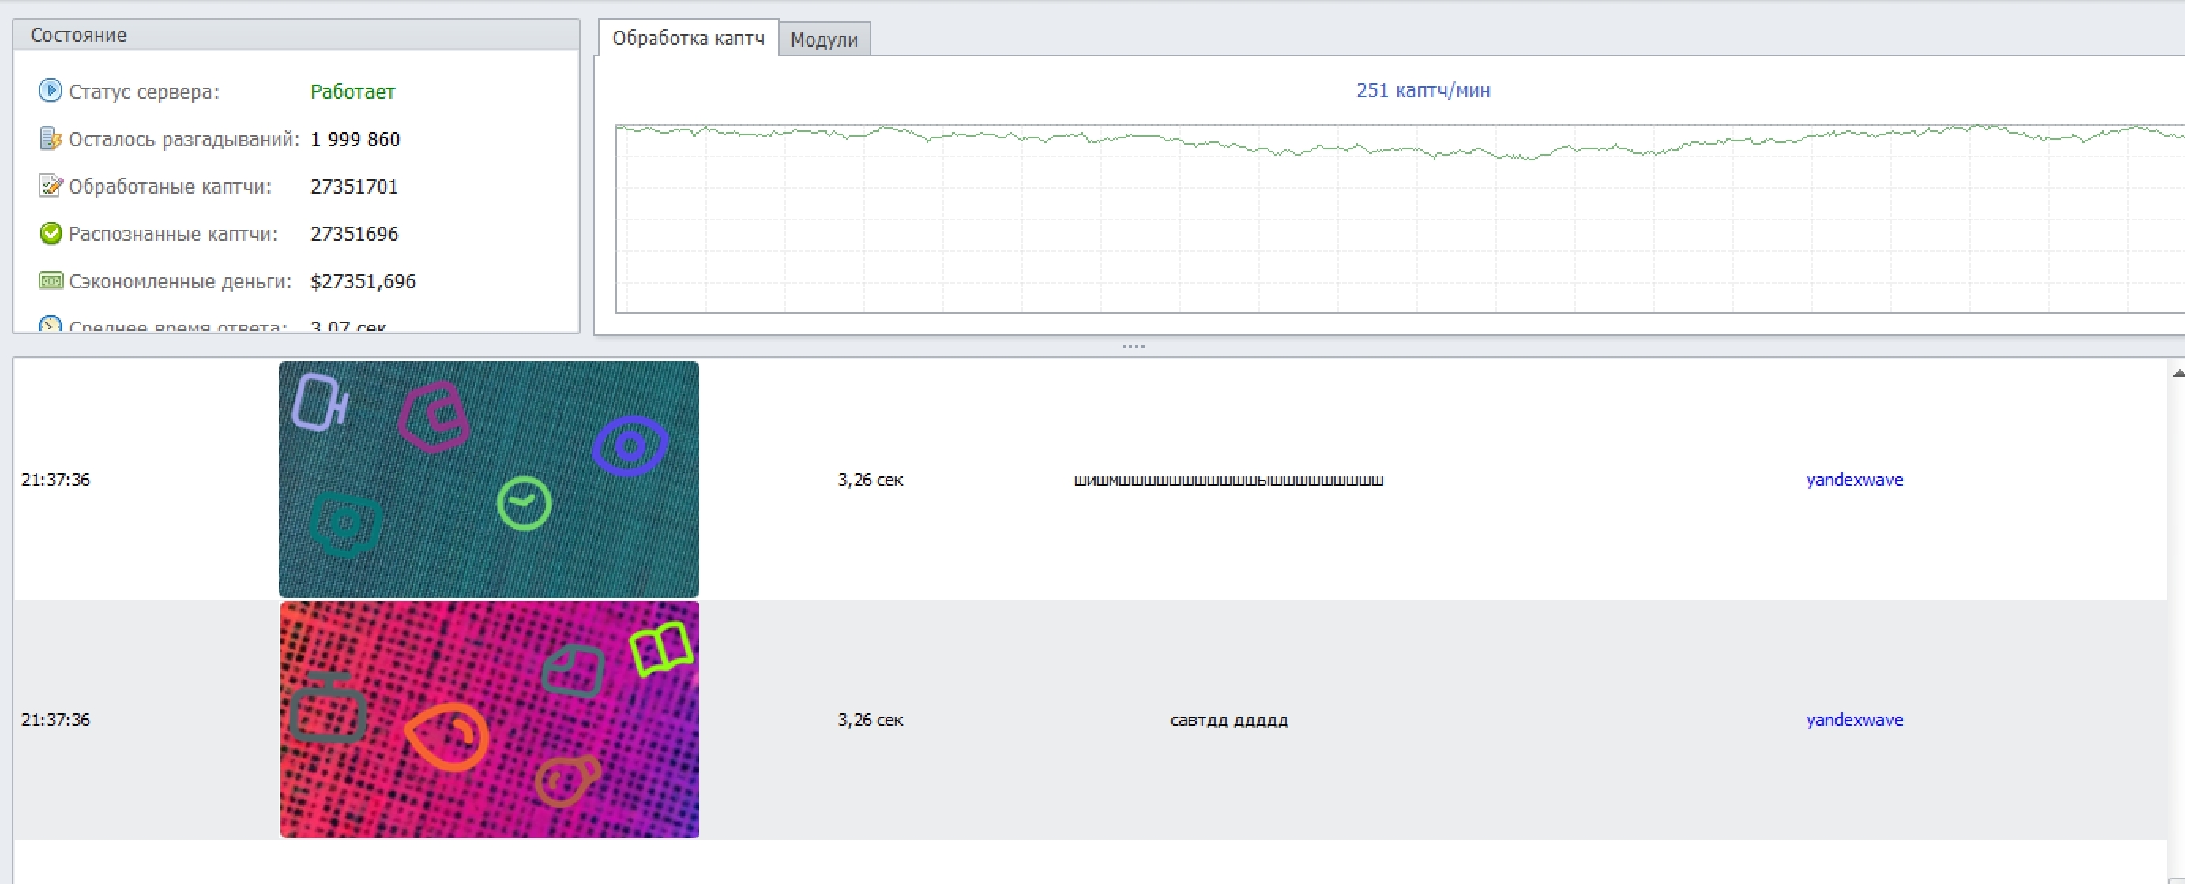Click the processed captchas pencil icon

tap(50, 186)
